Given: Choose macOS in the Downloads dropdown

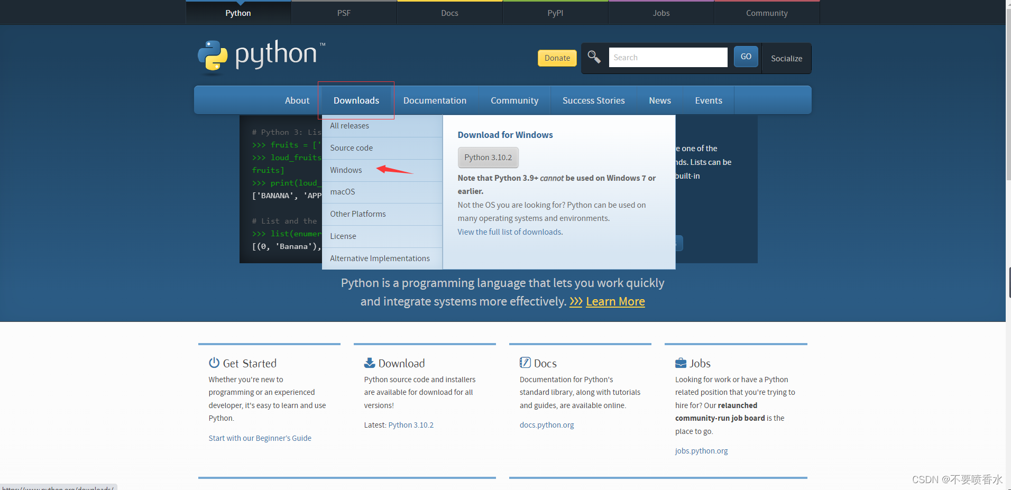Looking at the screenshot, I should (x=342, y=191).
